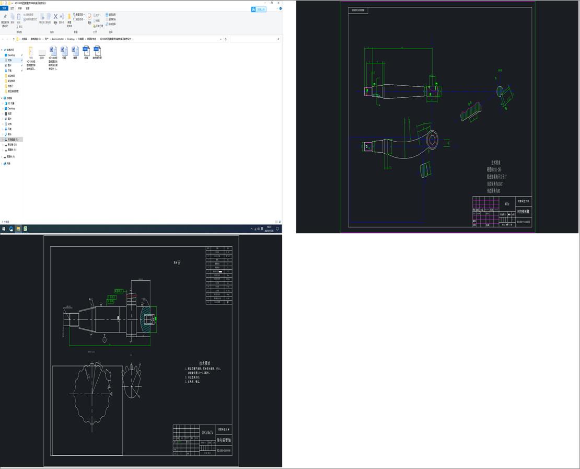Click the Windows Start button

click(x=3, y=229)
